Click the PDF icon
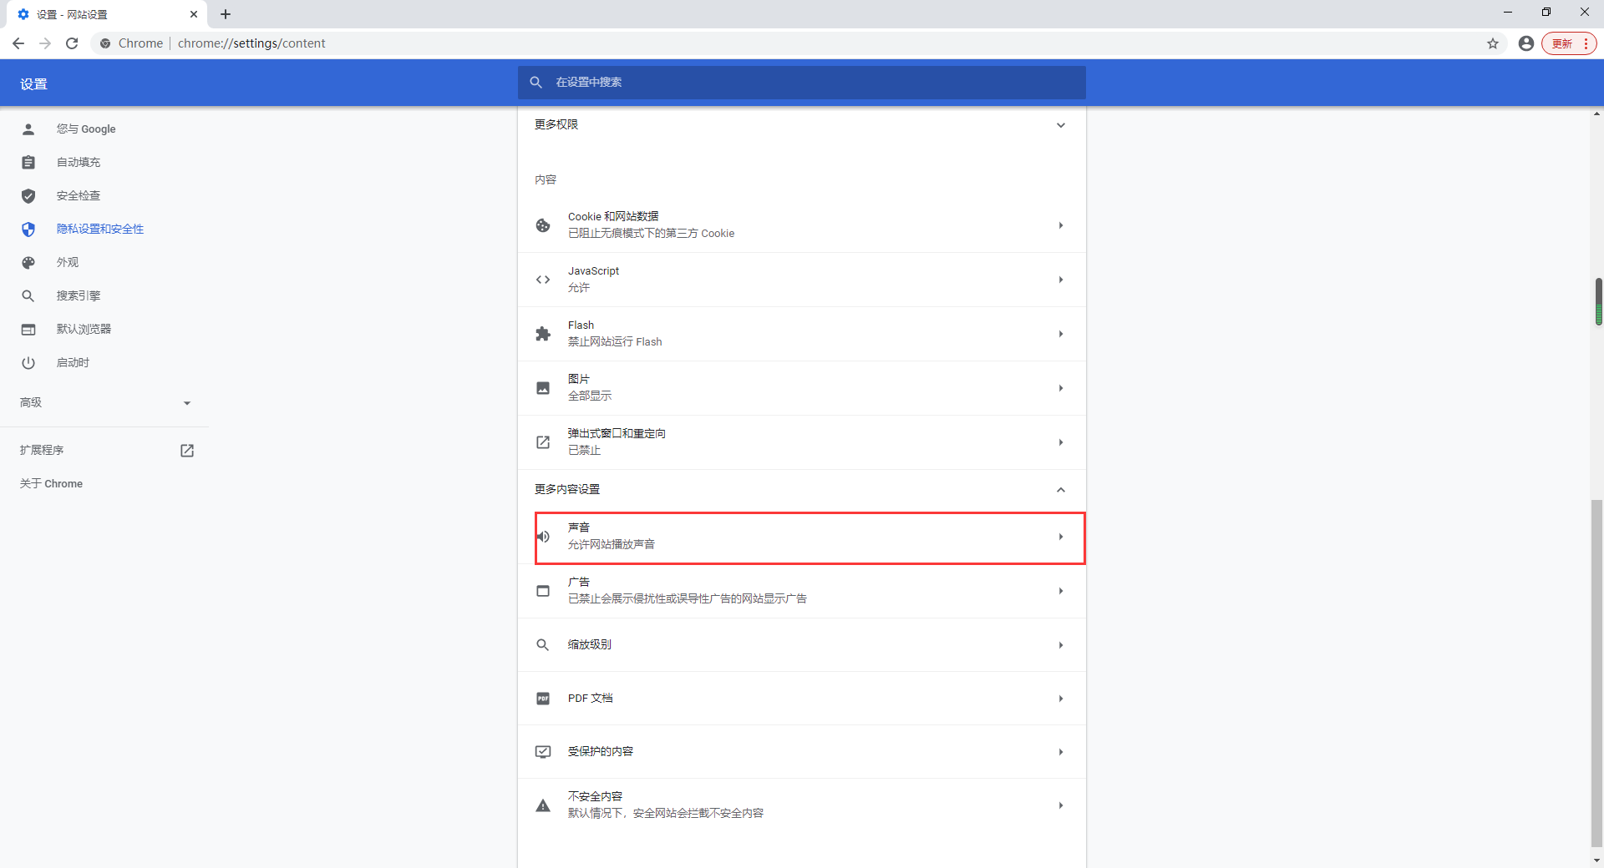Screen dimensions: 1604x868 tap(543, 699)
